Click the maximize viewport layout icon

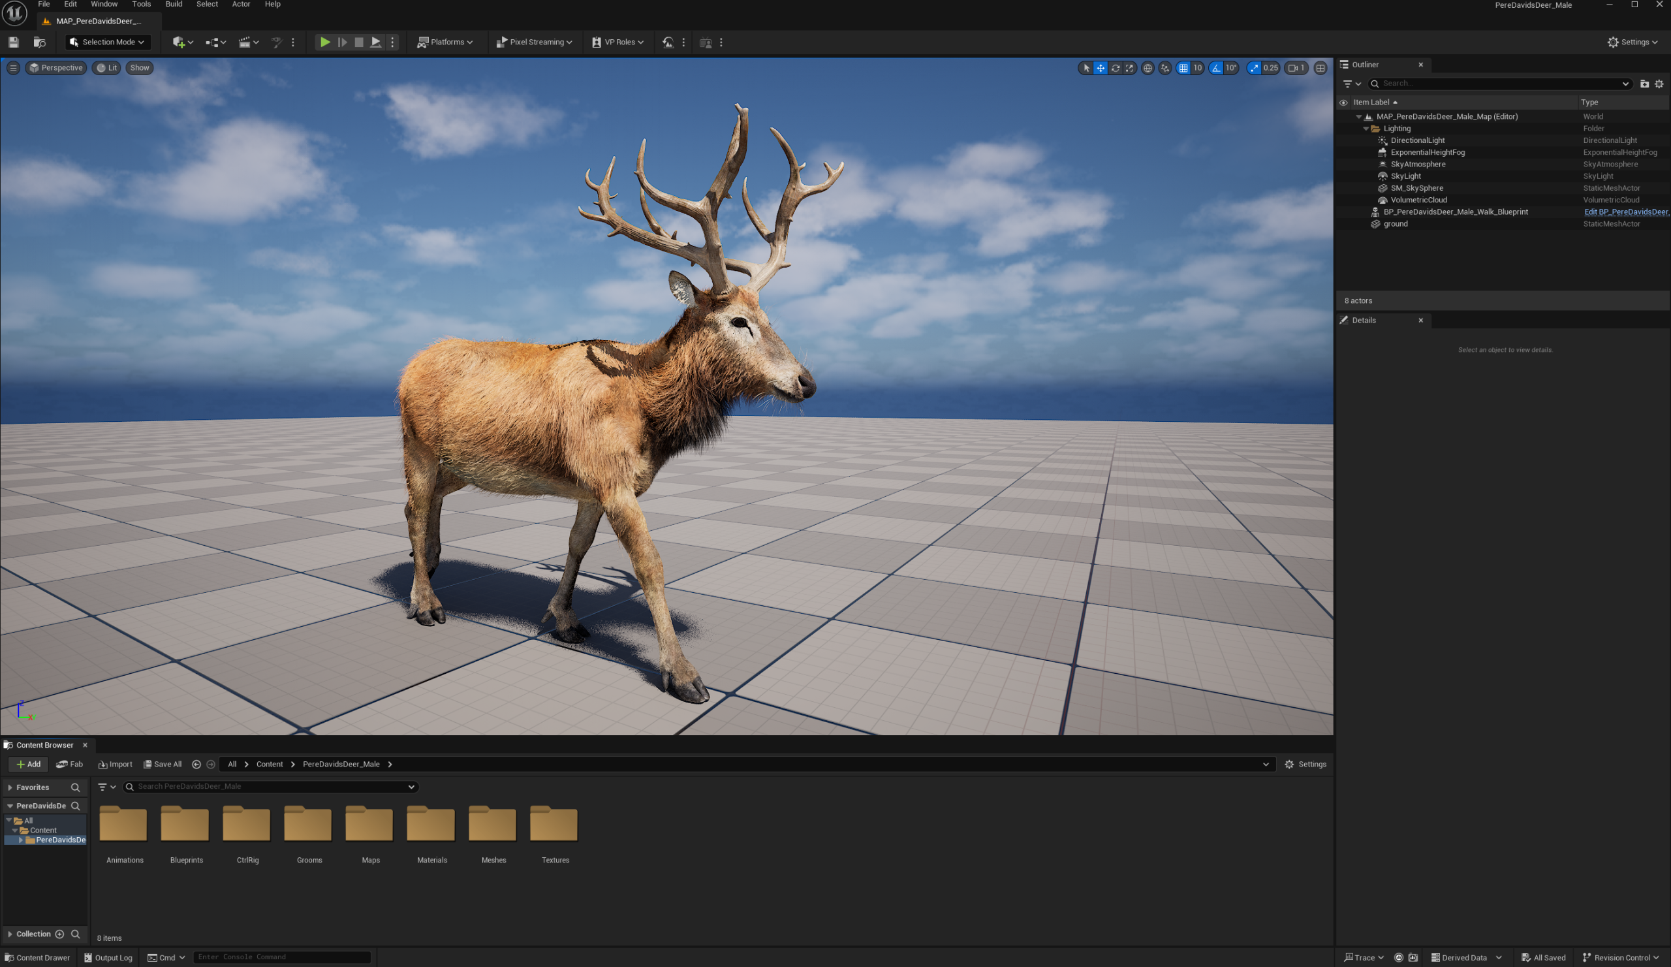[1320, 68]
